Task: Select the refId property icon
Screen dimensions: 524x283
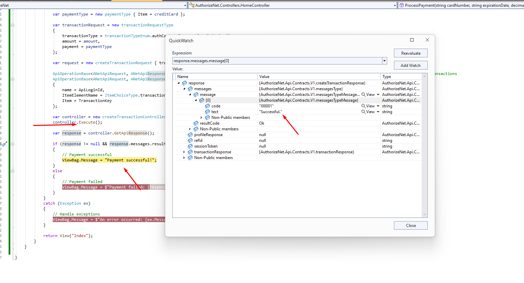Action: pos(190,140)
